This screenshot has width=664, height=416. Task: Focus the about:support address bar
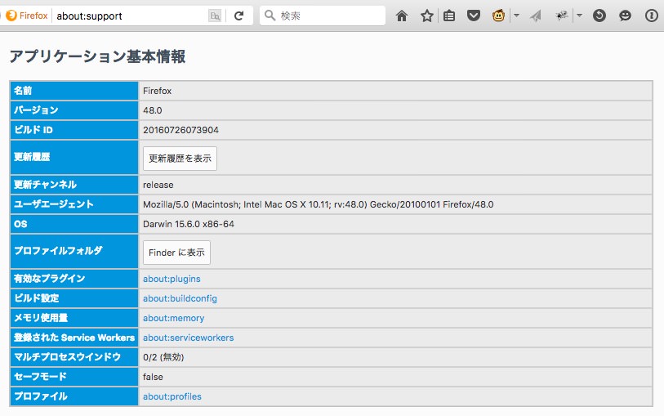[x=131, y=16]
